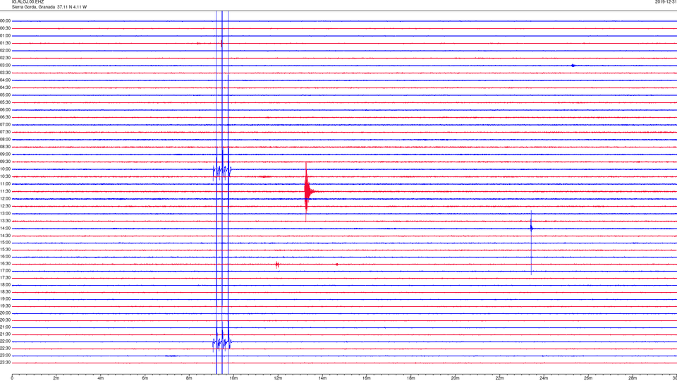Viewport: 677px width, 381px height.
Task: Click the 26m axis tick label
Action: (588, 378)
